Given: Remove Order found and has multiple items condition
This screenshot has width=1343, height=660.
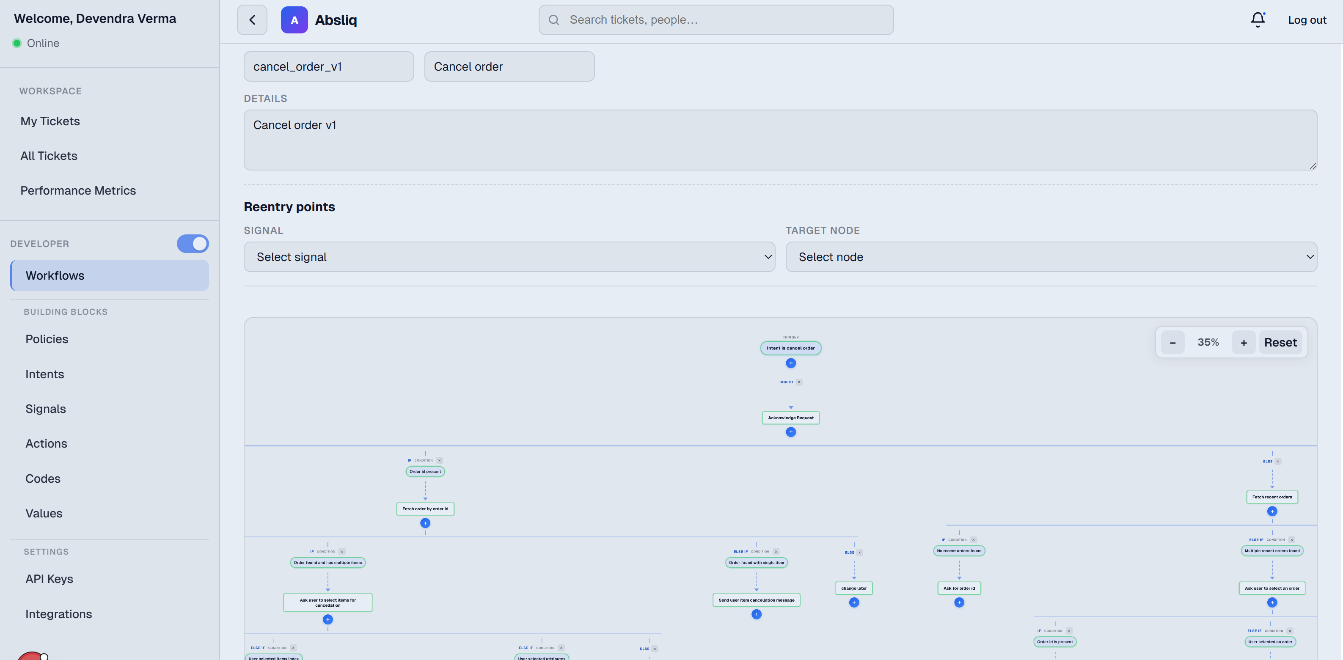Looking at the screenshot, I should click(342, 552).
